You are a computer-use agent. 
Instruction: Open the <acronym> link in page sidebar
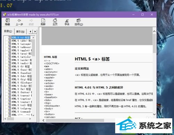click(51, 72)
